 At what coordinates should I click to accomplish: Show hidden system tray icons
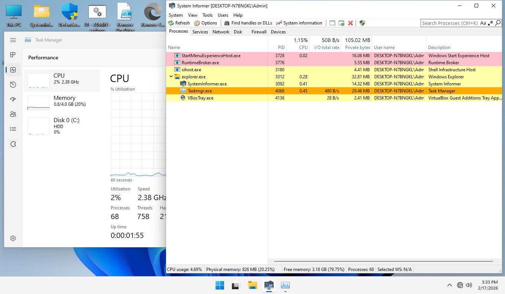[449, 285]
